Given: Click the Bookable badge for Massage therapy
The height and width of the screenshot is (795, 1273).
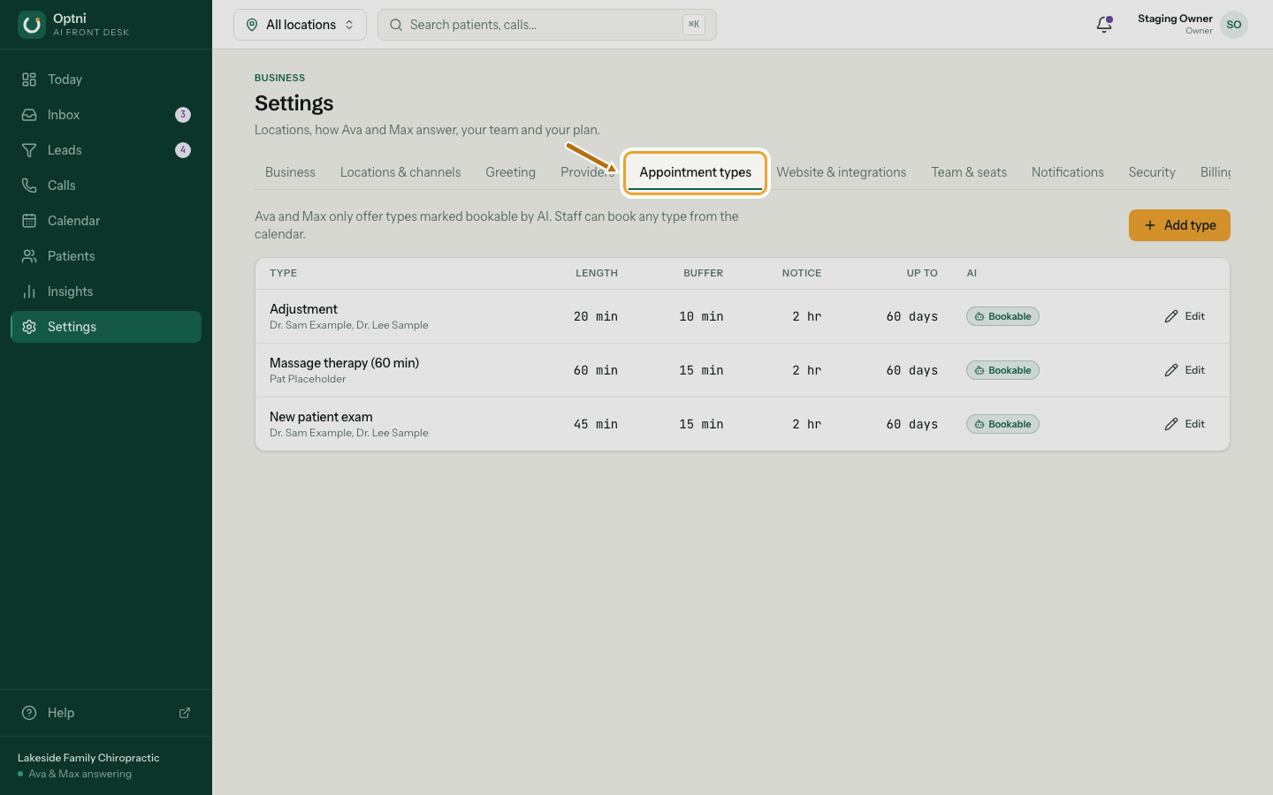Looking at the screenshot, I should 1002,370.
